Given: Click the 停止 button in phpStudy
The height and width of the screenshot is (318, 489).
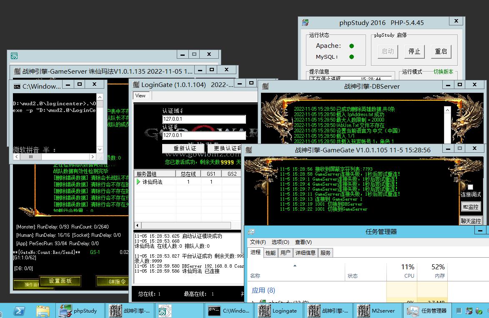Looking at the screenshot, I should [x=414, y=51].
